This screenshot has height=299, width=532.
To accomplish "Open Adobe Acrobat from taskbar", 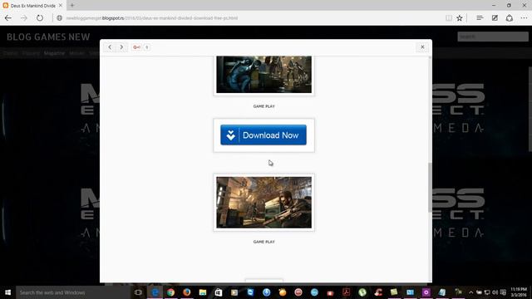I will click(346, 292).
